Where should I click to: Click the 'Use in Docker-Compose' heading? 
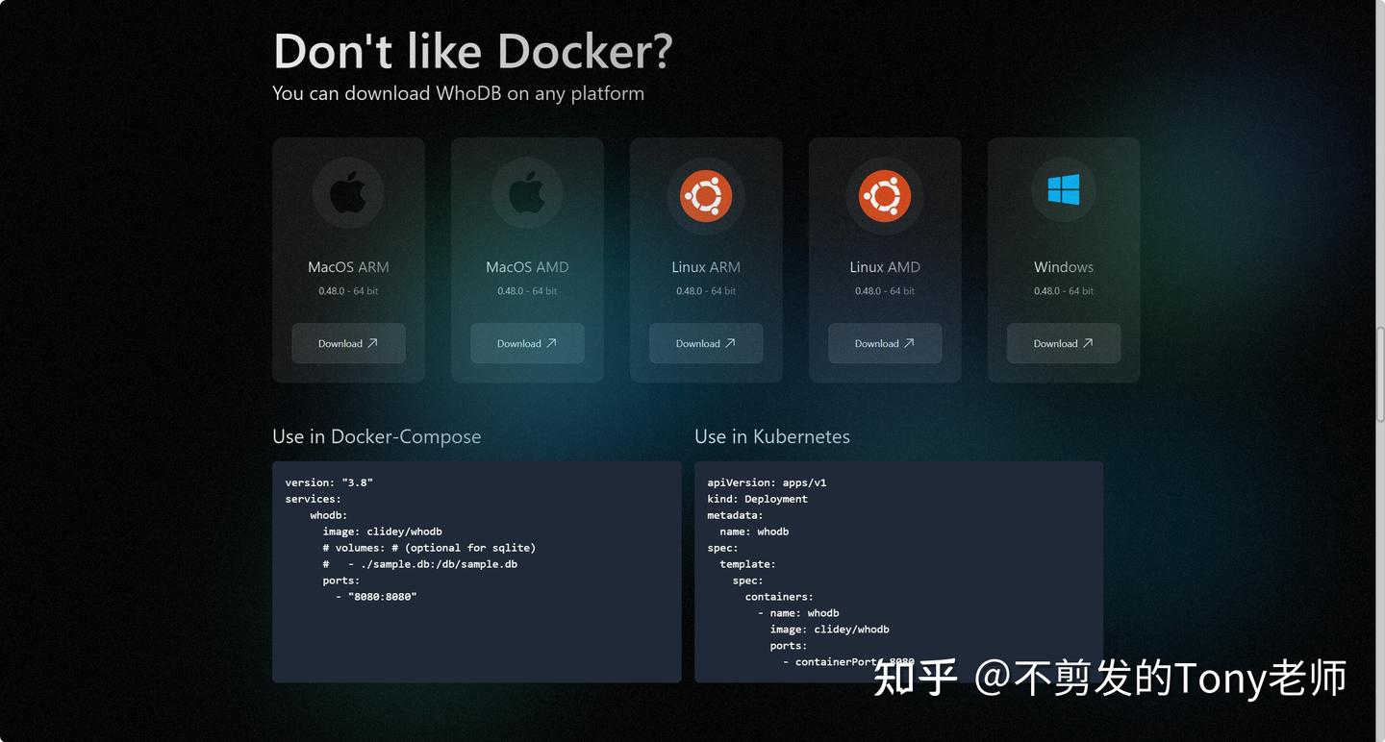click(x=377, y=436)
